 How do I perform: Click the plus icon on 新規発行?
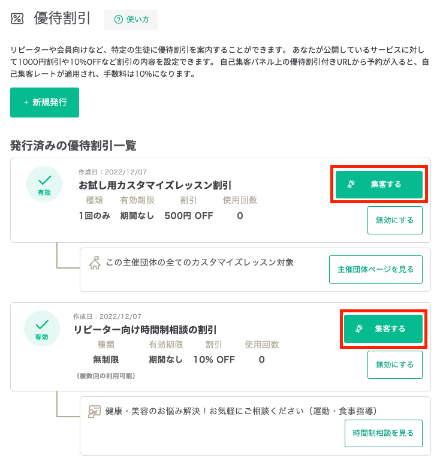pos(26,103)
